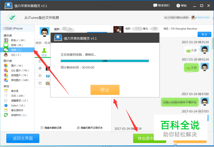The image size is (214, 147).
Task: Select the 微信附件 (1) icon
Action: pos(6,115)
